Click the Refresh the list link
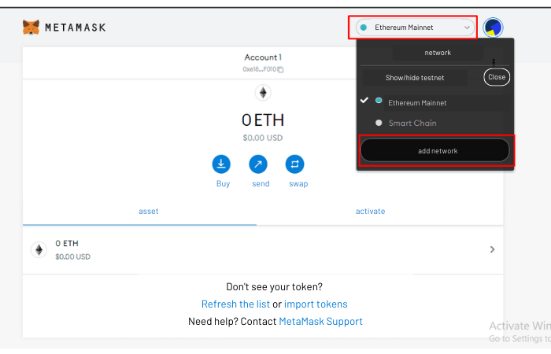This screenshot has height=354, width=551. click(235, 304)
